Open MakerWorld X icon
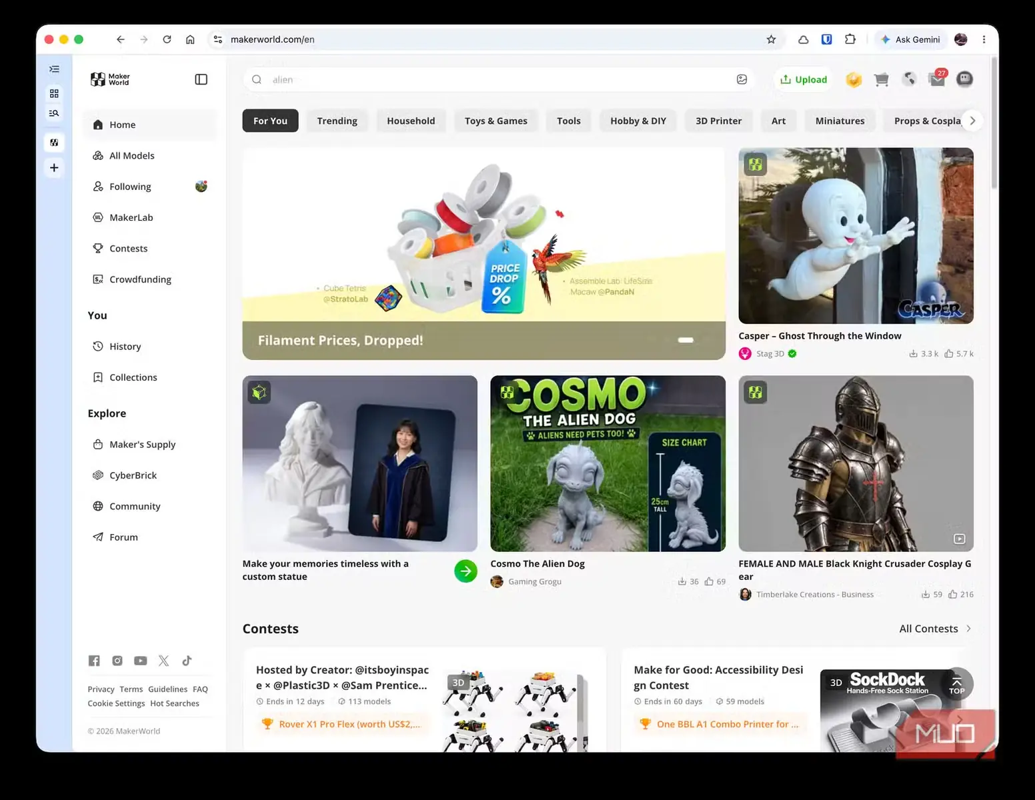 point(163,661)
